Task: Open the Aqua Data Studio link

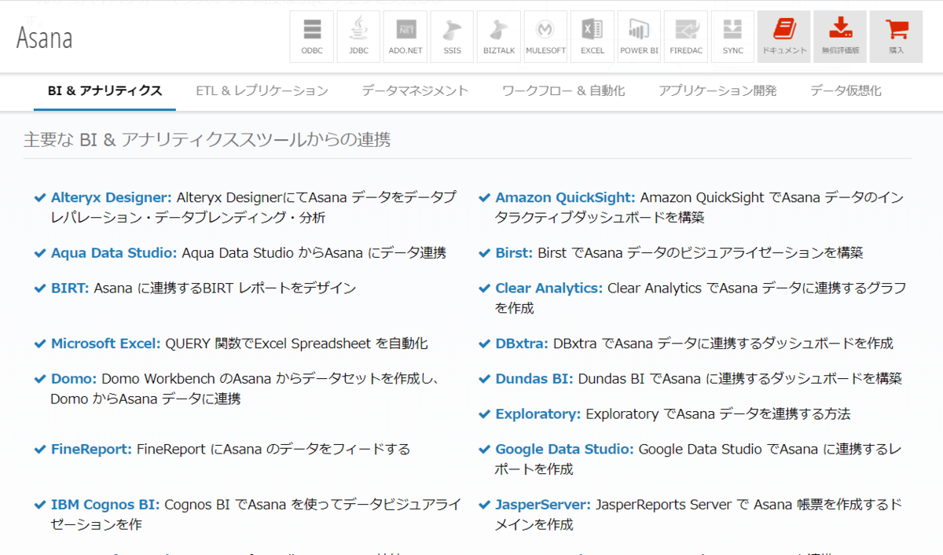Action: point(114,253)
